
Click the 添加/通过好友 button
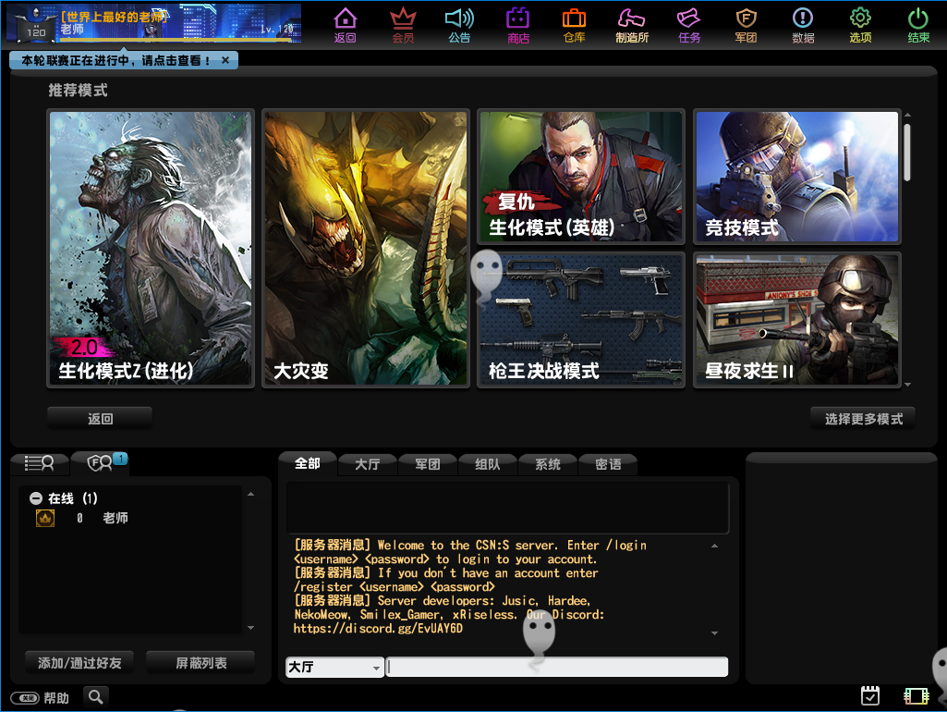[x=79, y=662]
